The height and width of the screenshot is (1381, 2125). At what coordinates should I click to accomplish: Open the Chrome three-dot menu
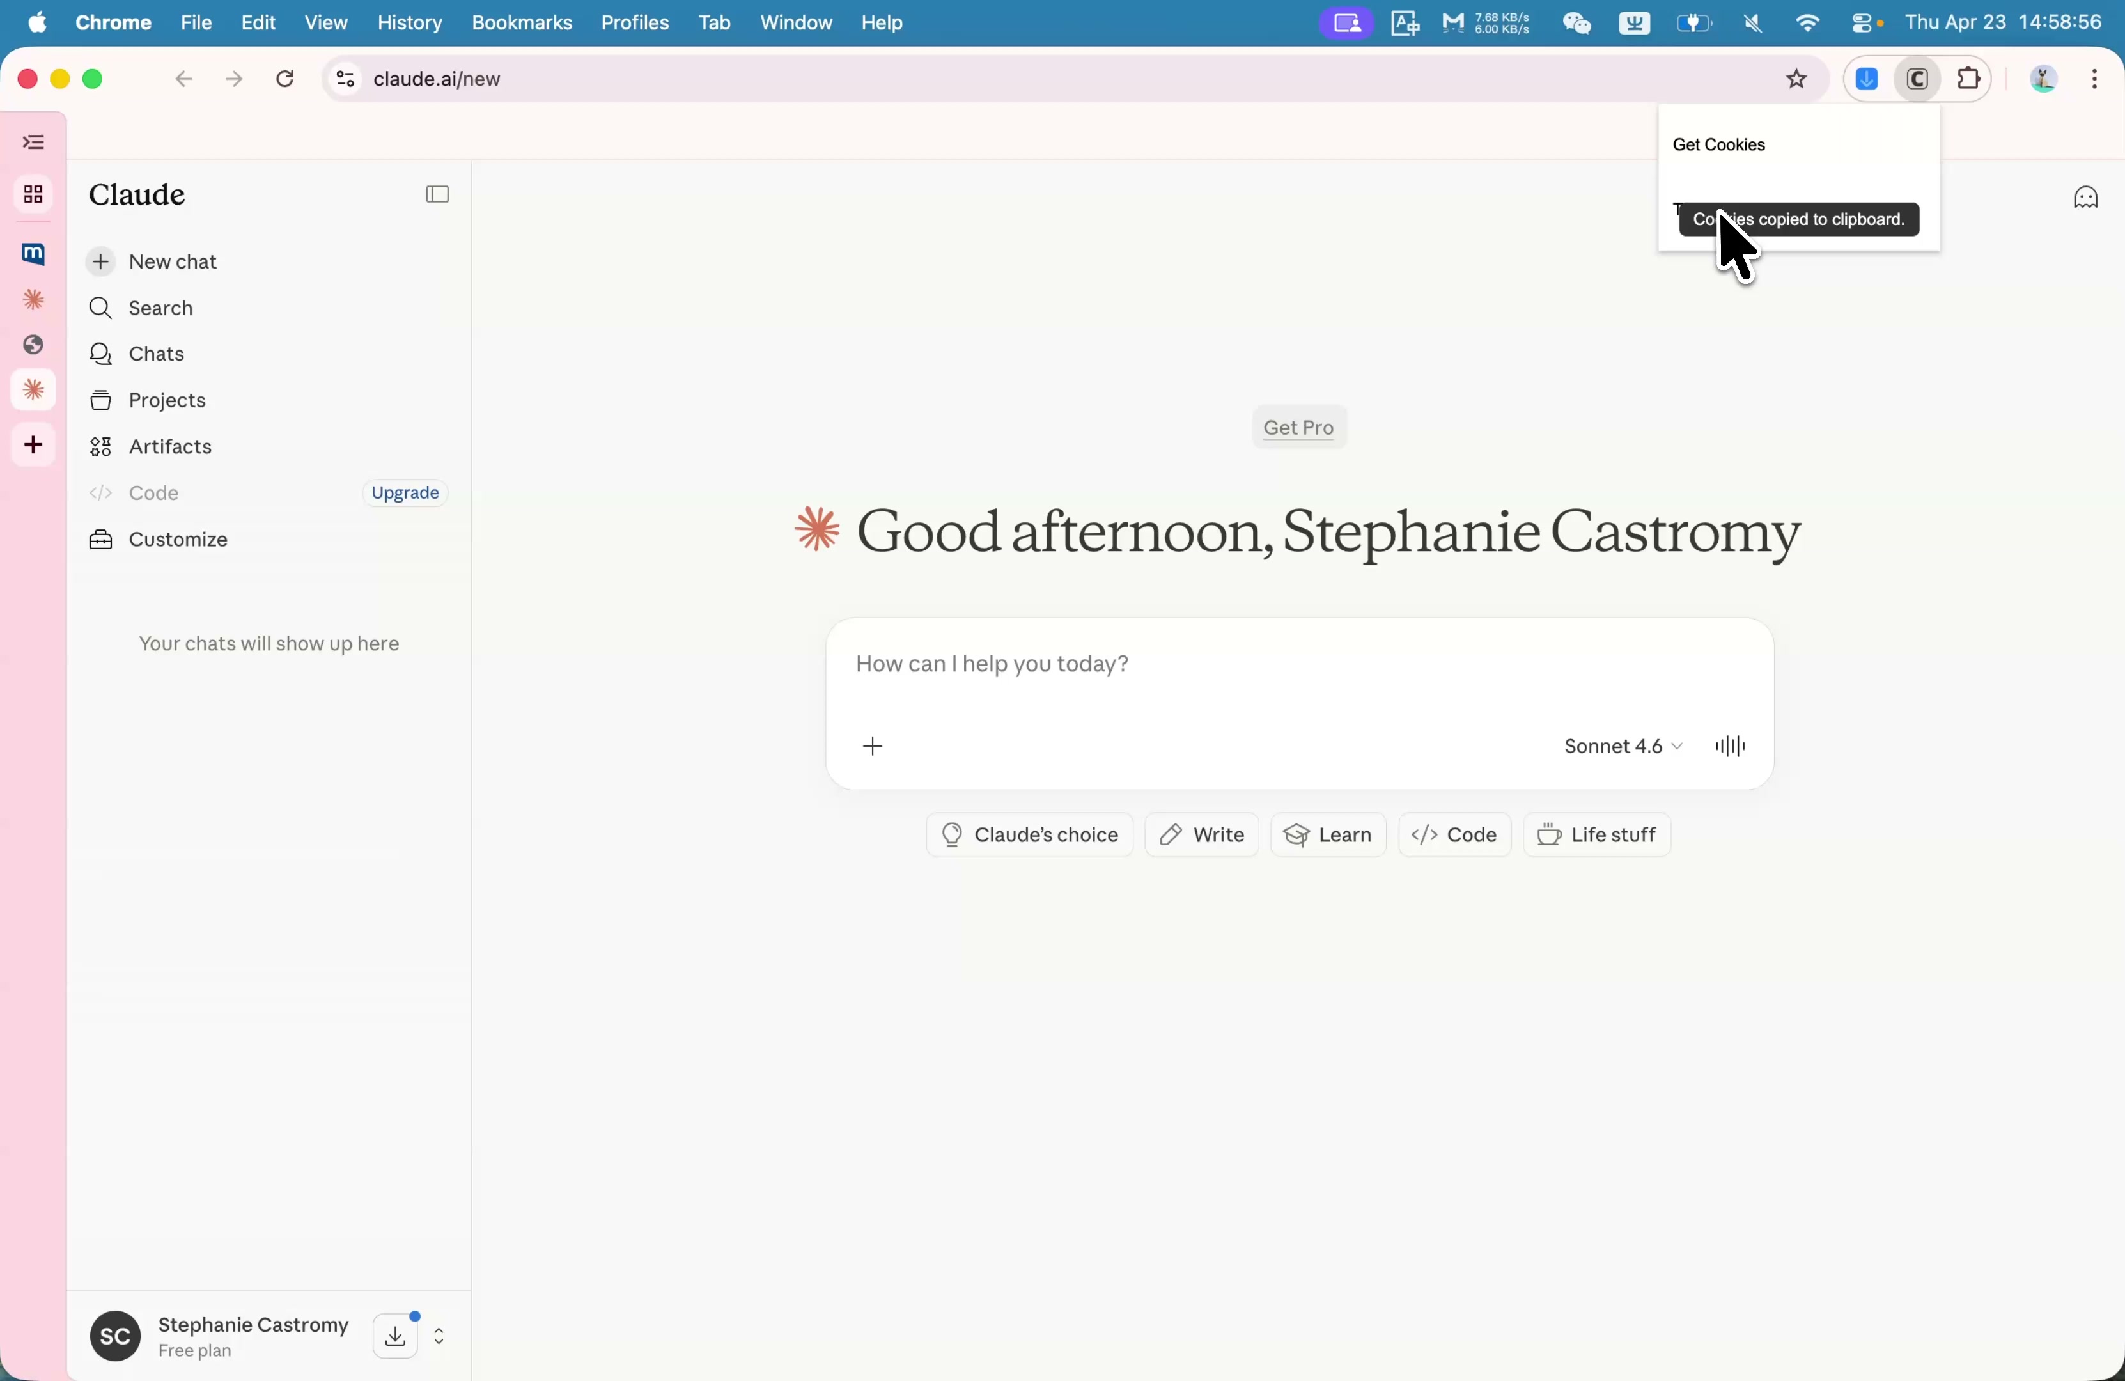pyautogui.click(x=2095, y=79)
